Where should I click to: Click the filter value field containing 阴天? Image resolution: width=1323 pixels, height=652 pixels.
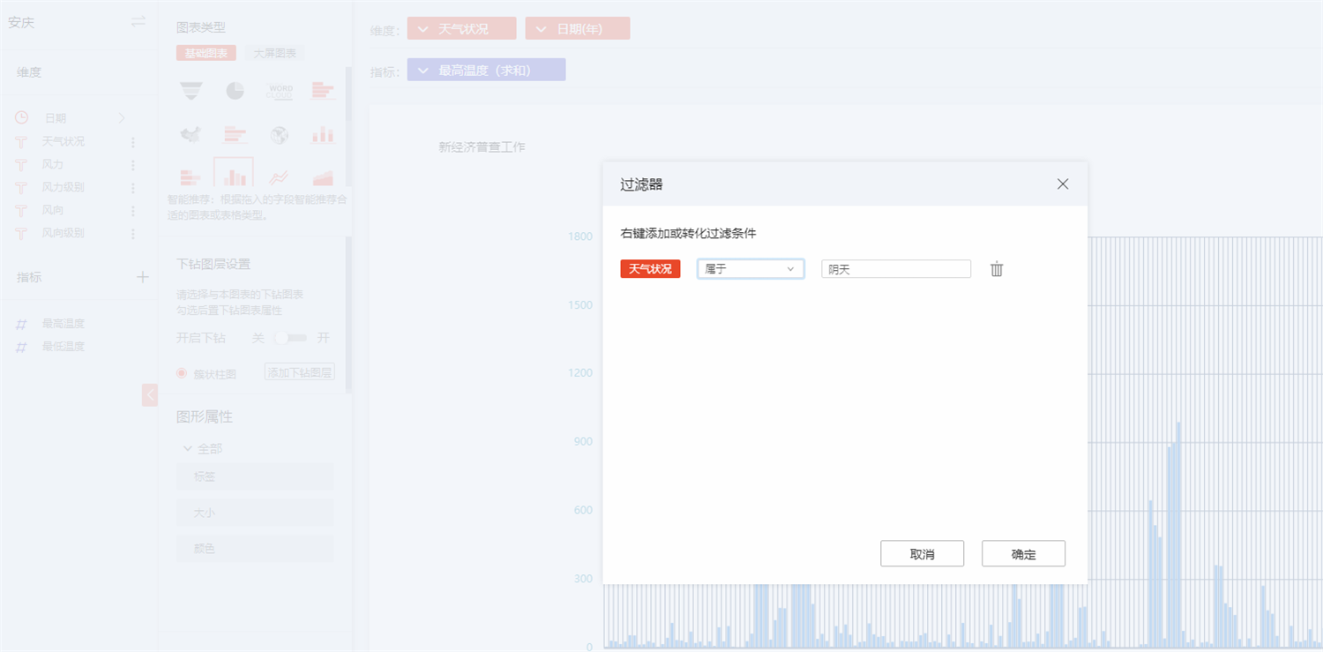click(x=896, y=269)
